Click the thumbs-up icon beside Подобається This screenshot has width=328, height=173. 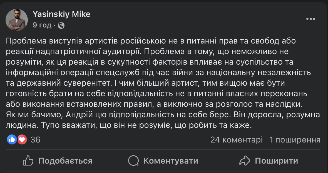pyautogui.click(x=28, y=161)
